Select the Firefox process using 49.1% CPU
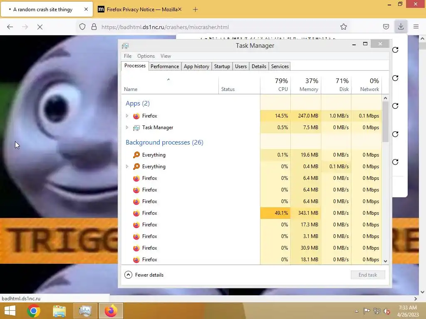Screen dimensions: 426x319 point(251,213)
